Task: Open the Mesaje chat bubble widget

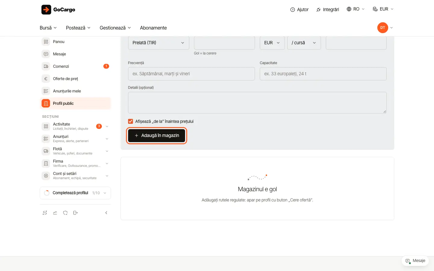Action: click(x=415, y=261)
